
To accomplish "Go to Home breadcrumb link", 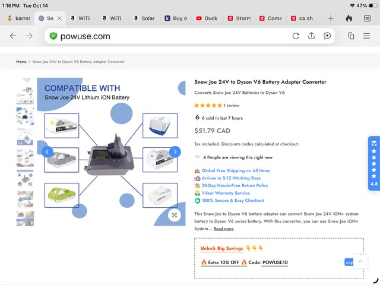I will [21, 62].
